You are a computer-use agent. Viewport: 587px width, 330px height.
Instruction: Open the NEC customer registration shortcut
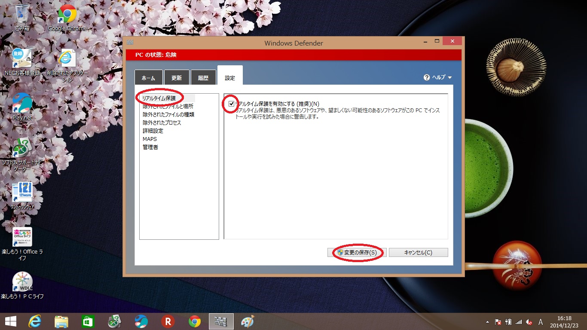22,62
